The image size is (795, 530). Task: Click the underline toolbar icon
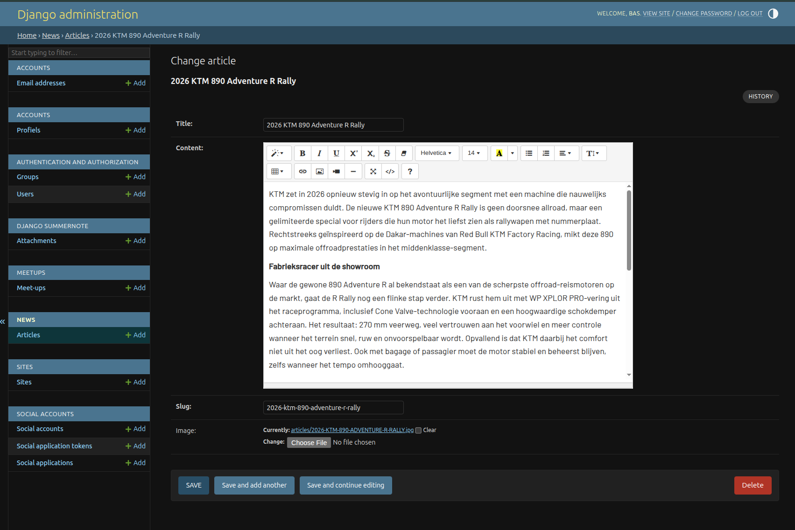point(336,153)
